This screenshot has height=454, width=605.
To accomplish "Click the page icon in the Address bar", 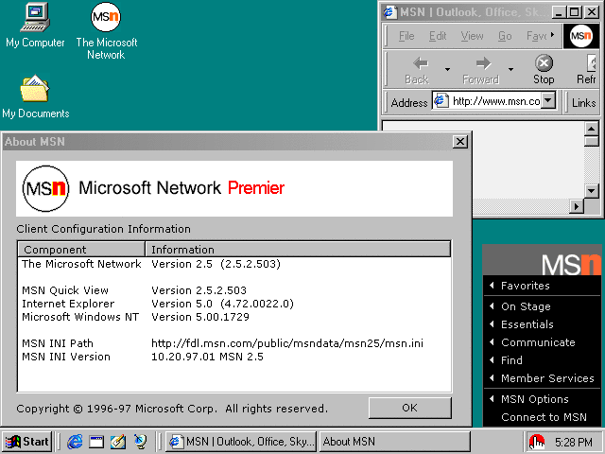I will (x=441, y=101).
